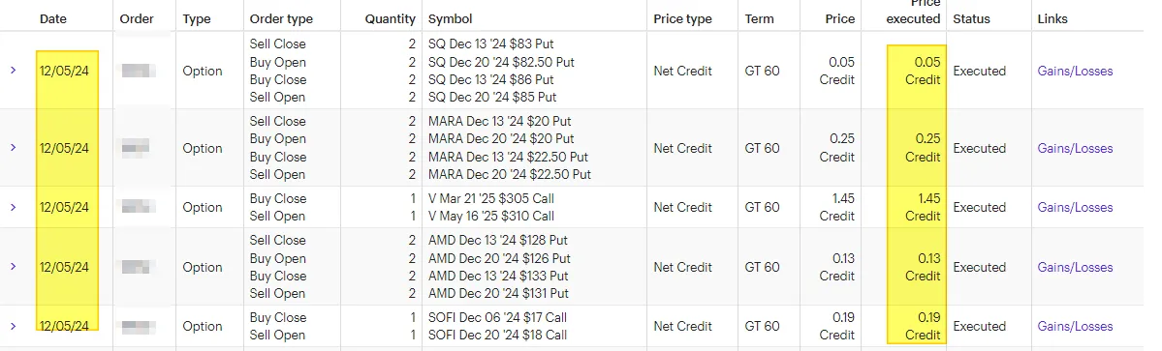Screen dimensions: 1162x351
Task: Sort by the Date column header
Action: tap(52, 19)
